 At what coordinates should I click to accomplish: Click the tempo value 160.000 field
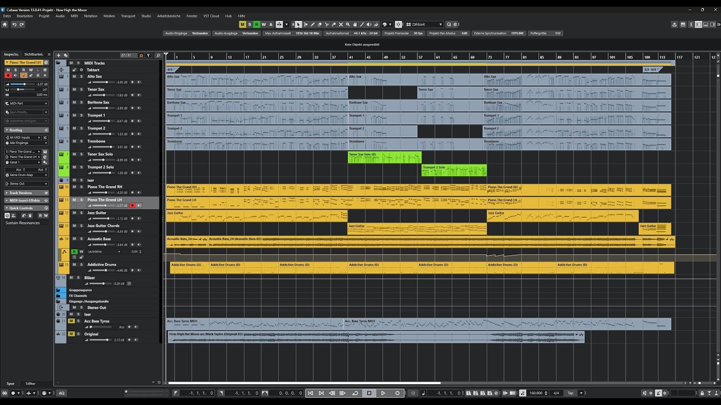tap(536, 393)
